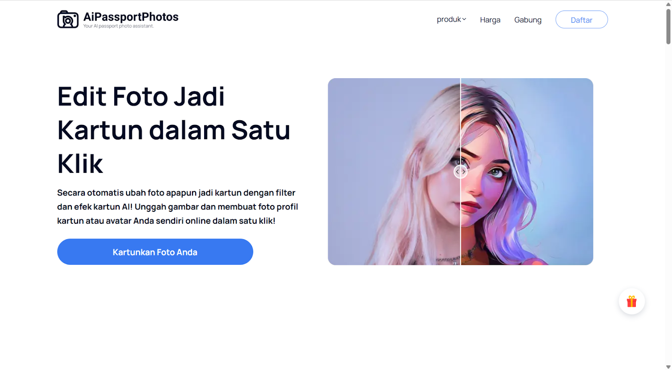Click the Daftar outlined button
The image size is (672, 370).
tap(582, 20)
